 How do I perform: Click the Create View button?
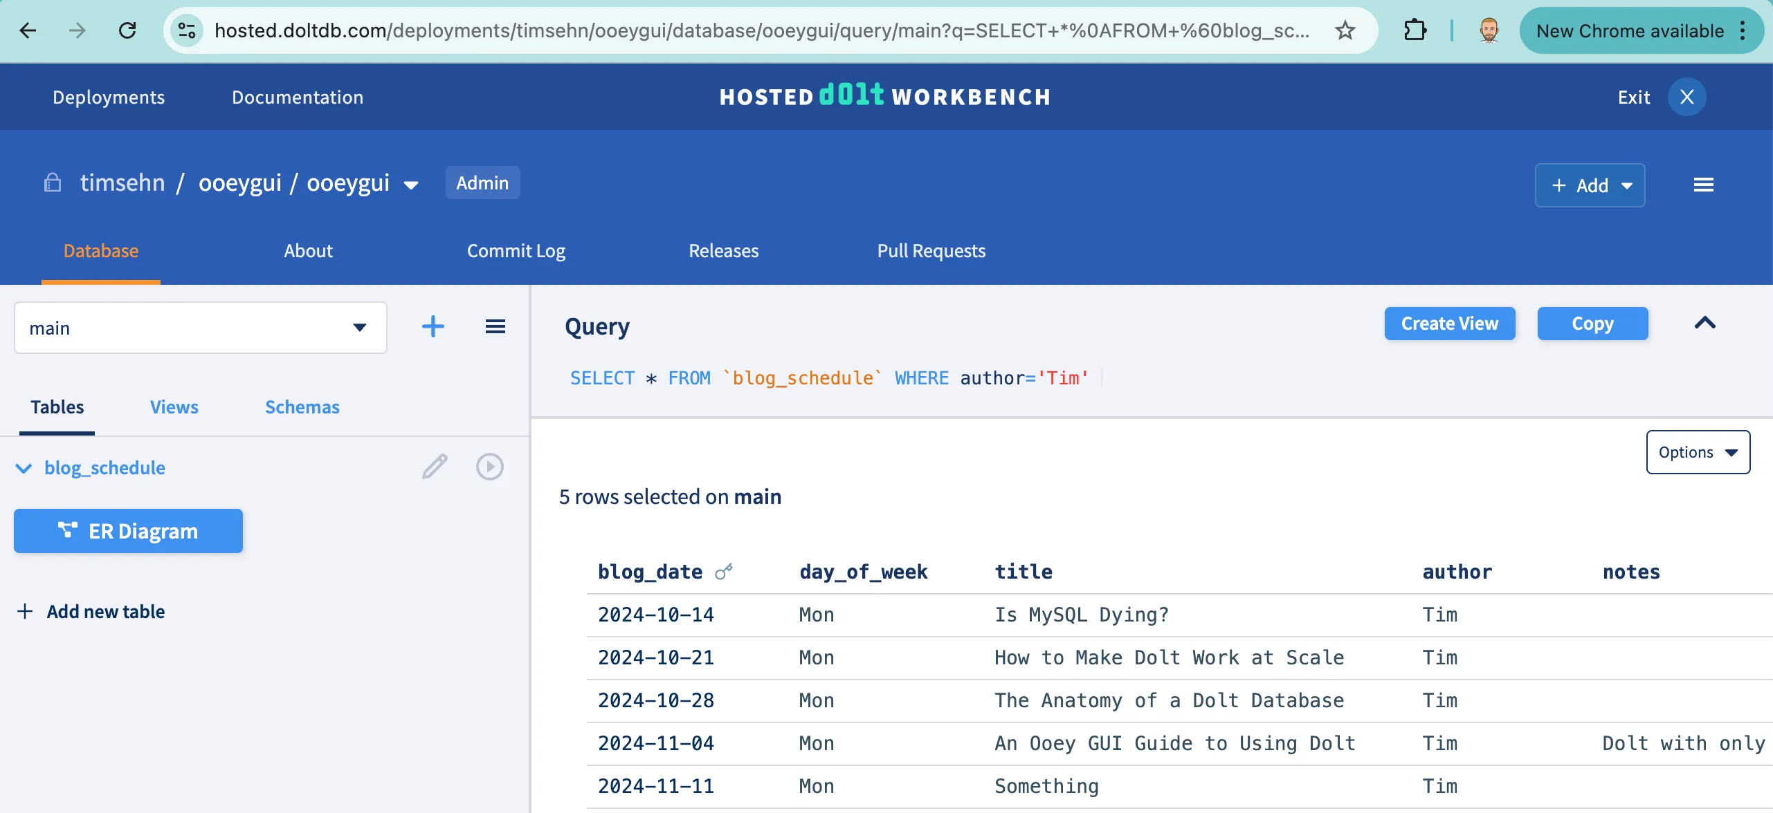(x=1449, y=323)
